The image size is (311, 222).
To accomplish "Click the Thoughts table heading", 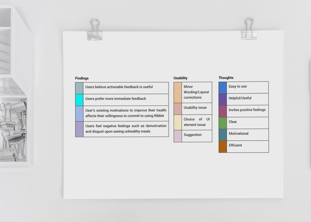I will point(226,78).
